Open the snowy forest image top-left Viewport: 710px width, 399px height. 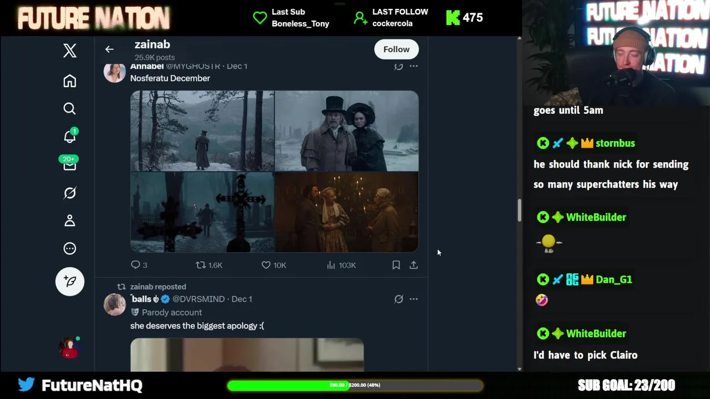(x=202, y=131)
